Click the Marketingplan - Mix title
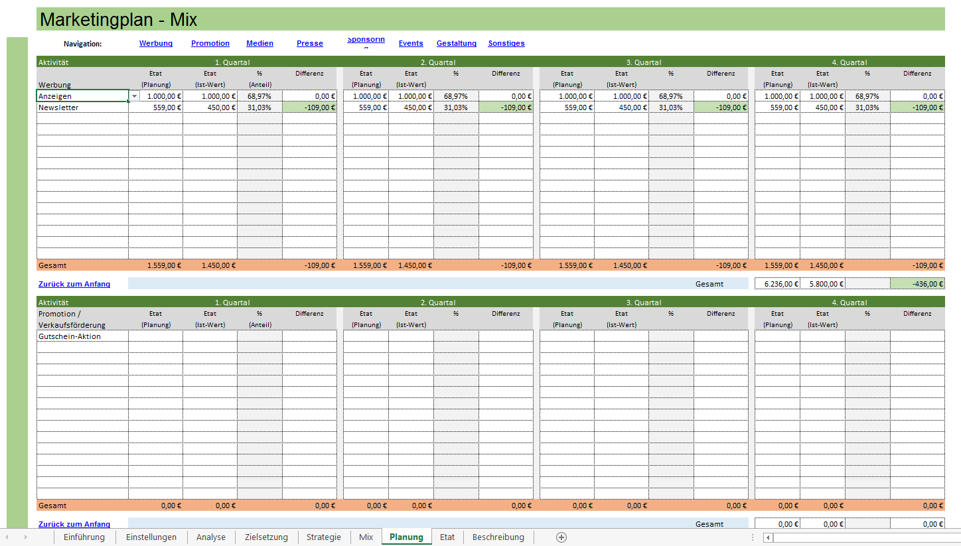Viewport: 961px width, 546px height. tap(118, 19)
